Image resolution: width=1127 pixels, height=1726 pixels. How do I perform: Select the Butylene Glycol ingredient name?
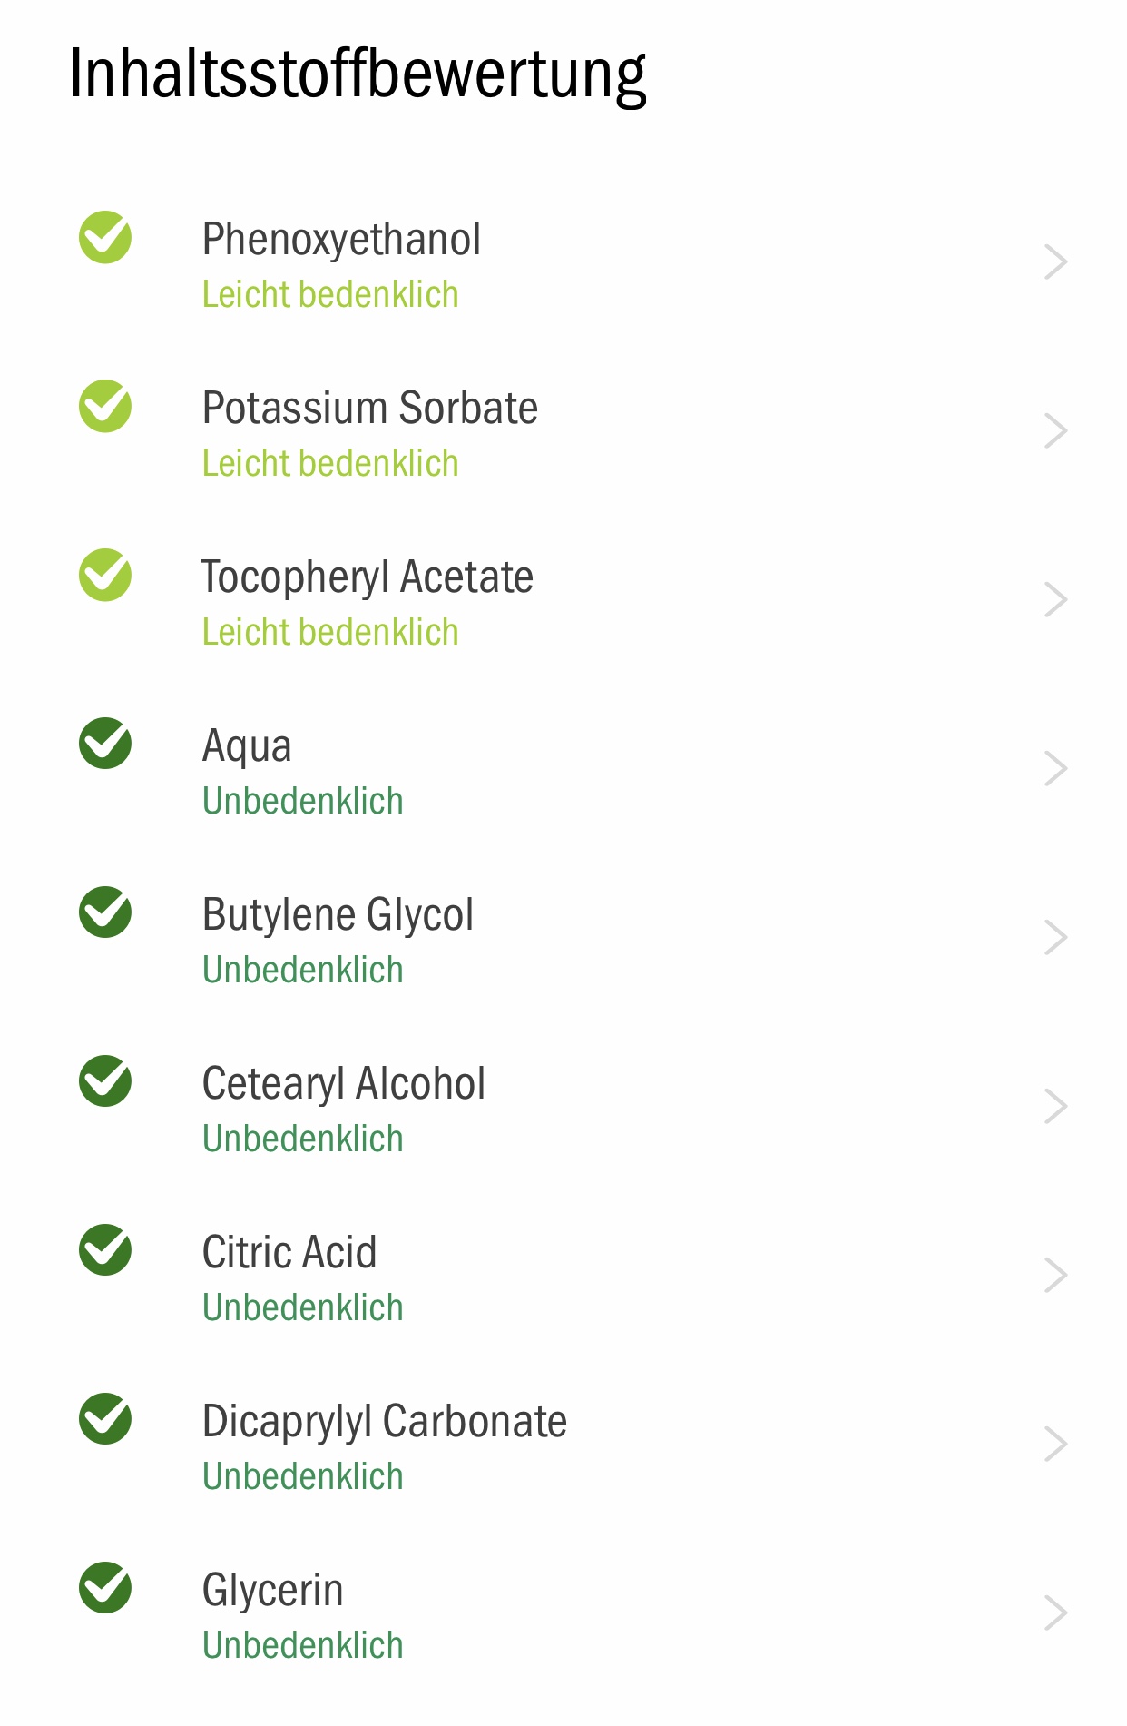338,915
